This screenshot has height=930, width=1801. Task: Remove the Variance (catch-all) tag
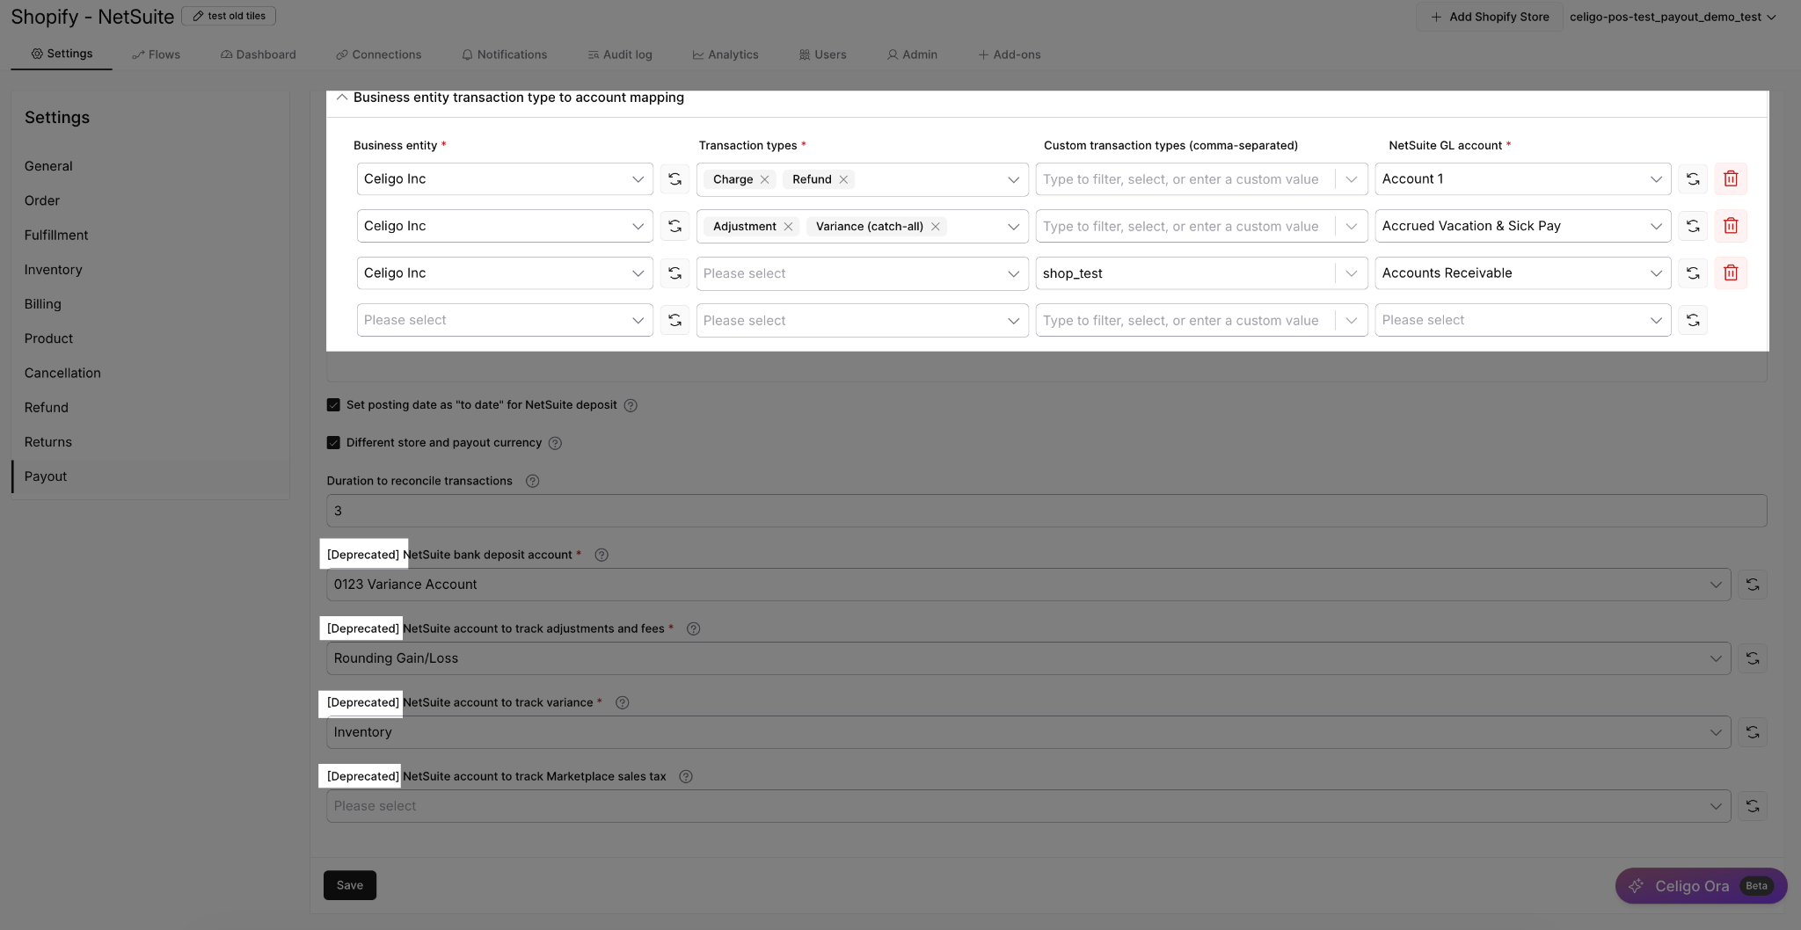pos(936,227)
